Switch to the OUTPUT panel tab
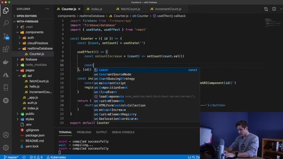 101,132
